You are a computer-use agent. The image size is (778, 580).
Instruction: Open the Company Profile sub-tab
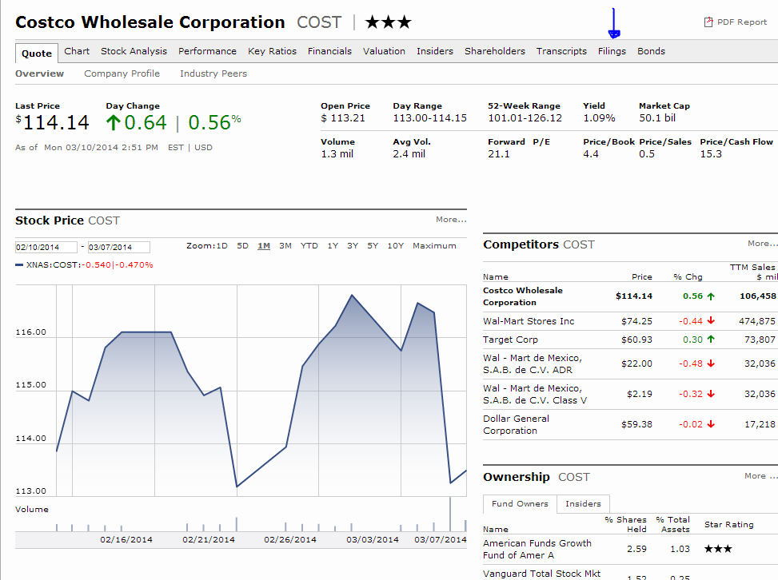click(x=122, y=73)
